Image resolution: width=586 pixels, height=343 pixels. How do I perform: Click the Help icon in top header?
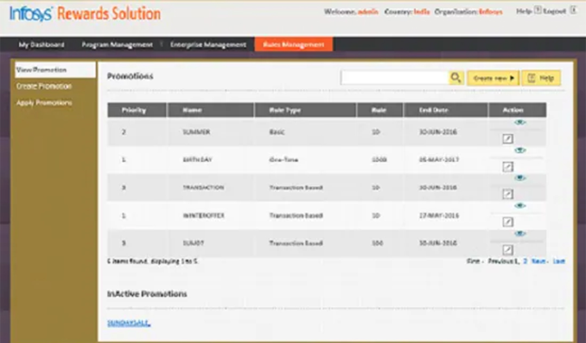538,11
